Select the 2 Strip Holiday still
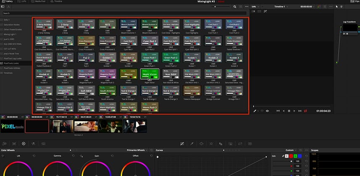360x176 pixels. (44, 24)
